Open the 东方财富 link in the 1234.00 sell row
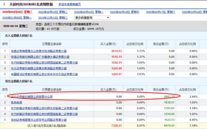The image size is (207, 129). [44, 114]
